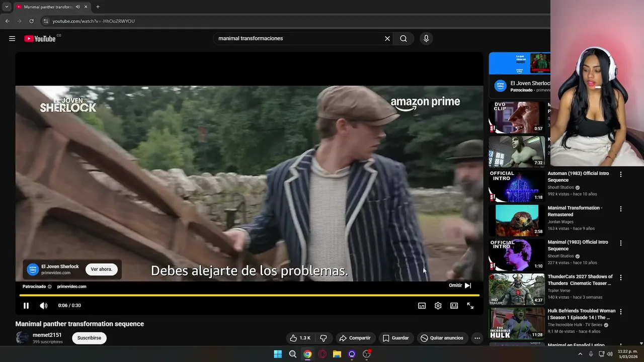The height and width of the screenshot is (362, 644).
Task: Click the youtube.com URL address bar
Action: tap(94, 21)
